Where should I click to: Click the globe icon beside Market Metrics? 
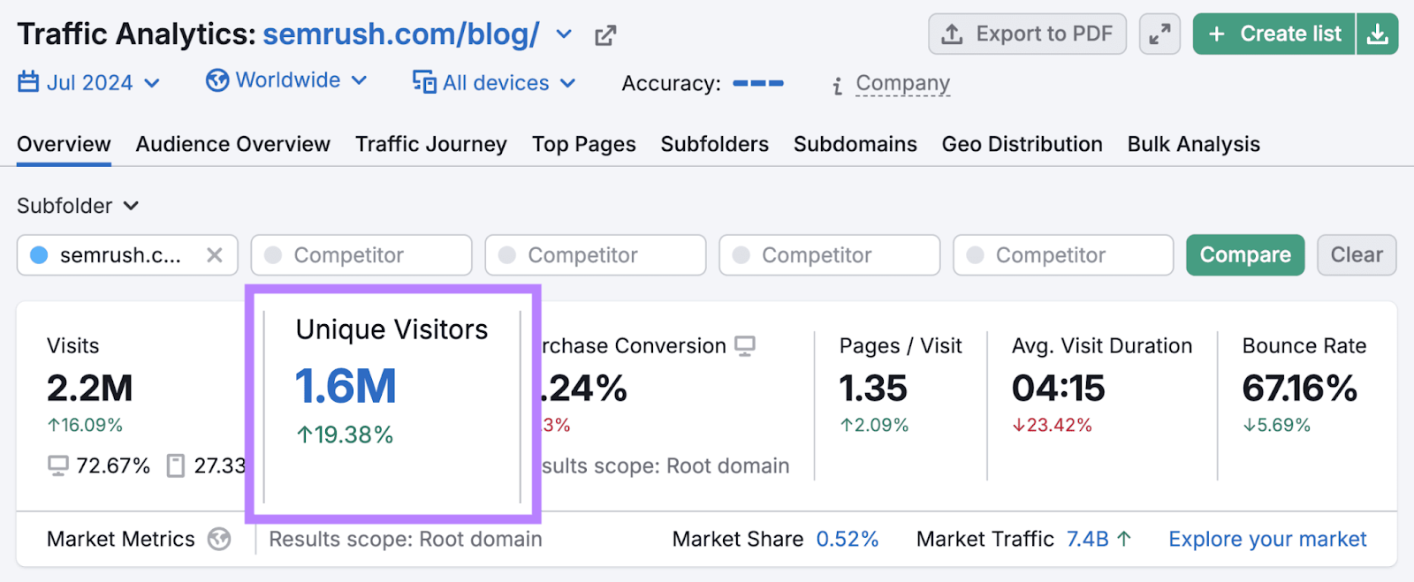219,539
